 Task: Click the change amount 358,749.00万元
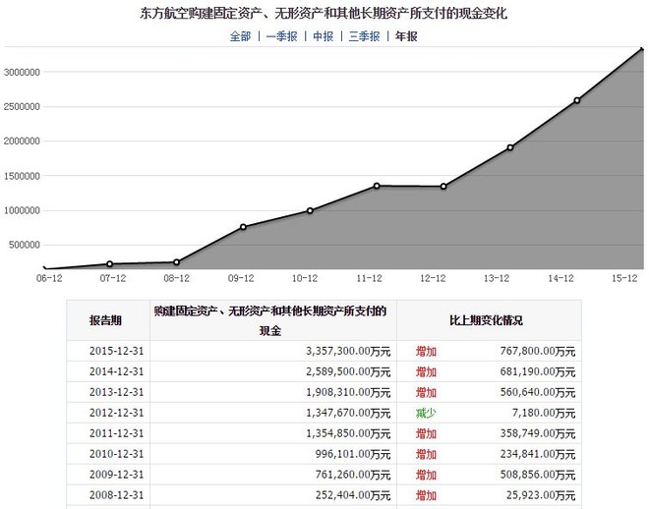(538, 433)
